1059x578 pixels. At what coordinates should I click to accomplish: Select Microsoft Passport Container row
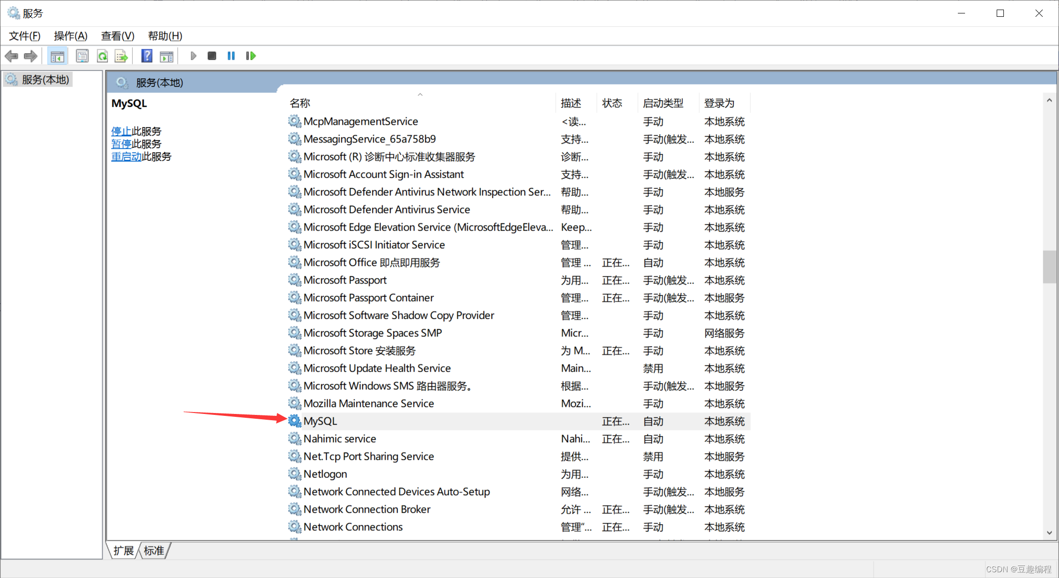point(519,298)
